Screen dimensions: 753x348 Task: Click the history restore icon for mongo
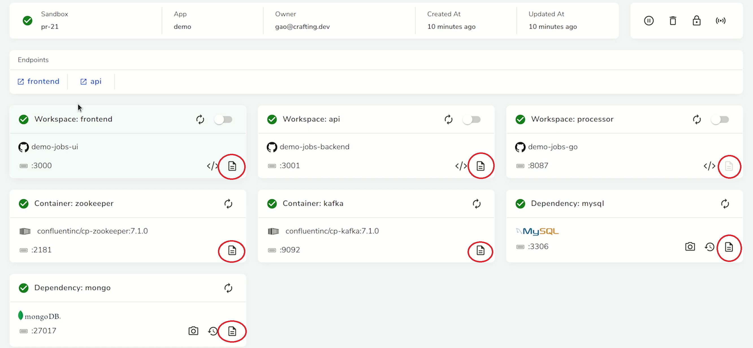(x=213, y=331)
